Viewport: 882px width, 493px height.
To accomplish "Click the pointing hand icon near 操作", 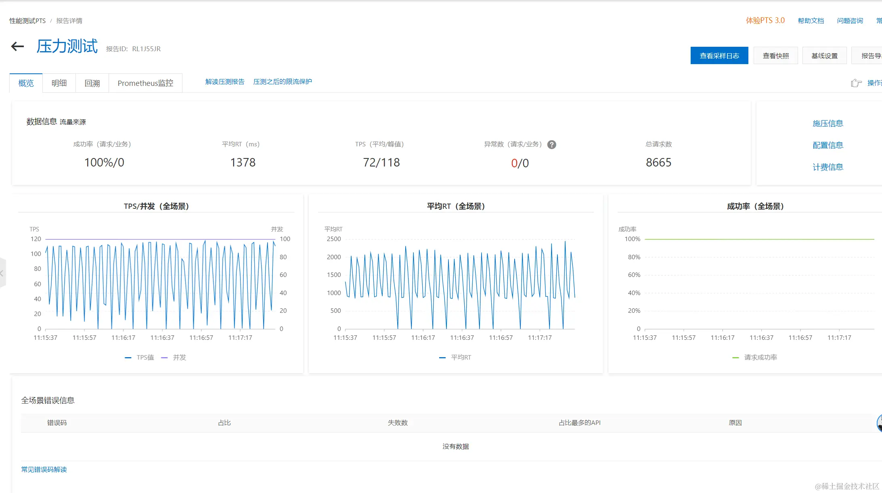I will click(x=856, y=83).
